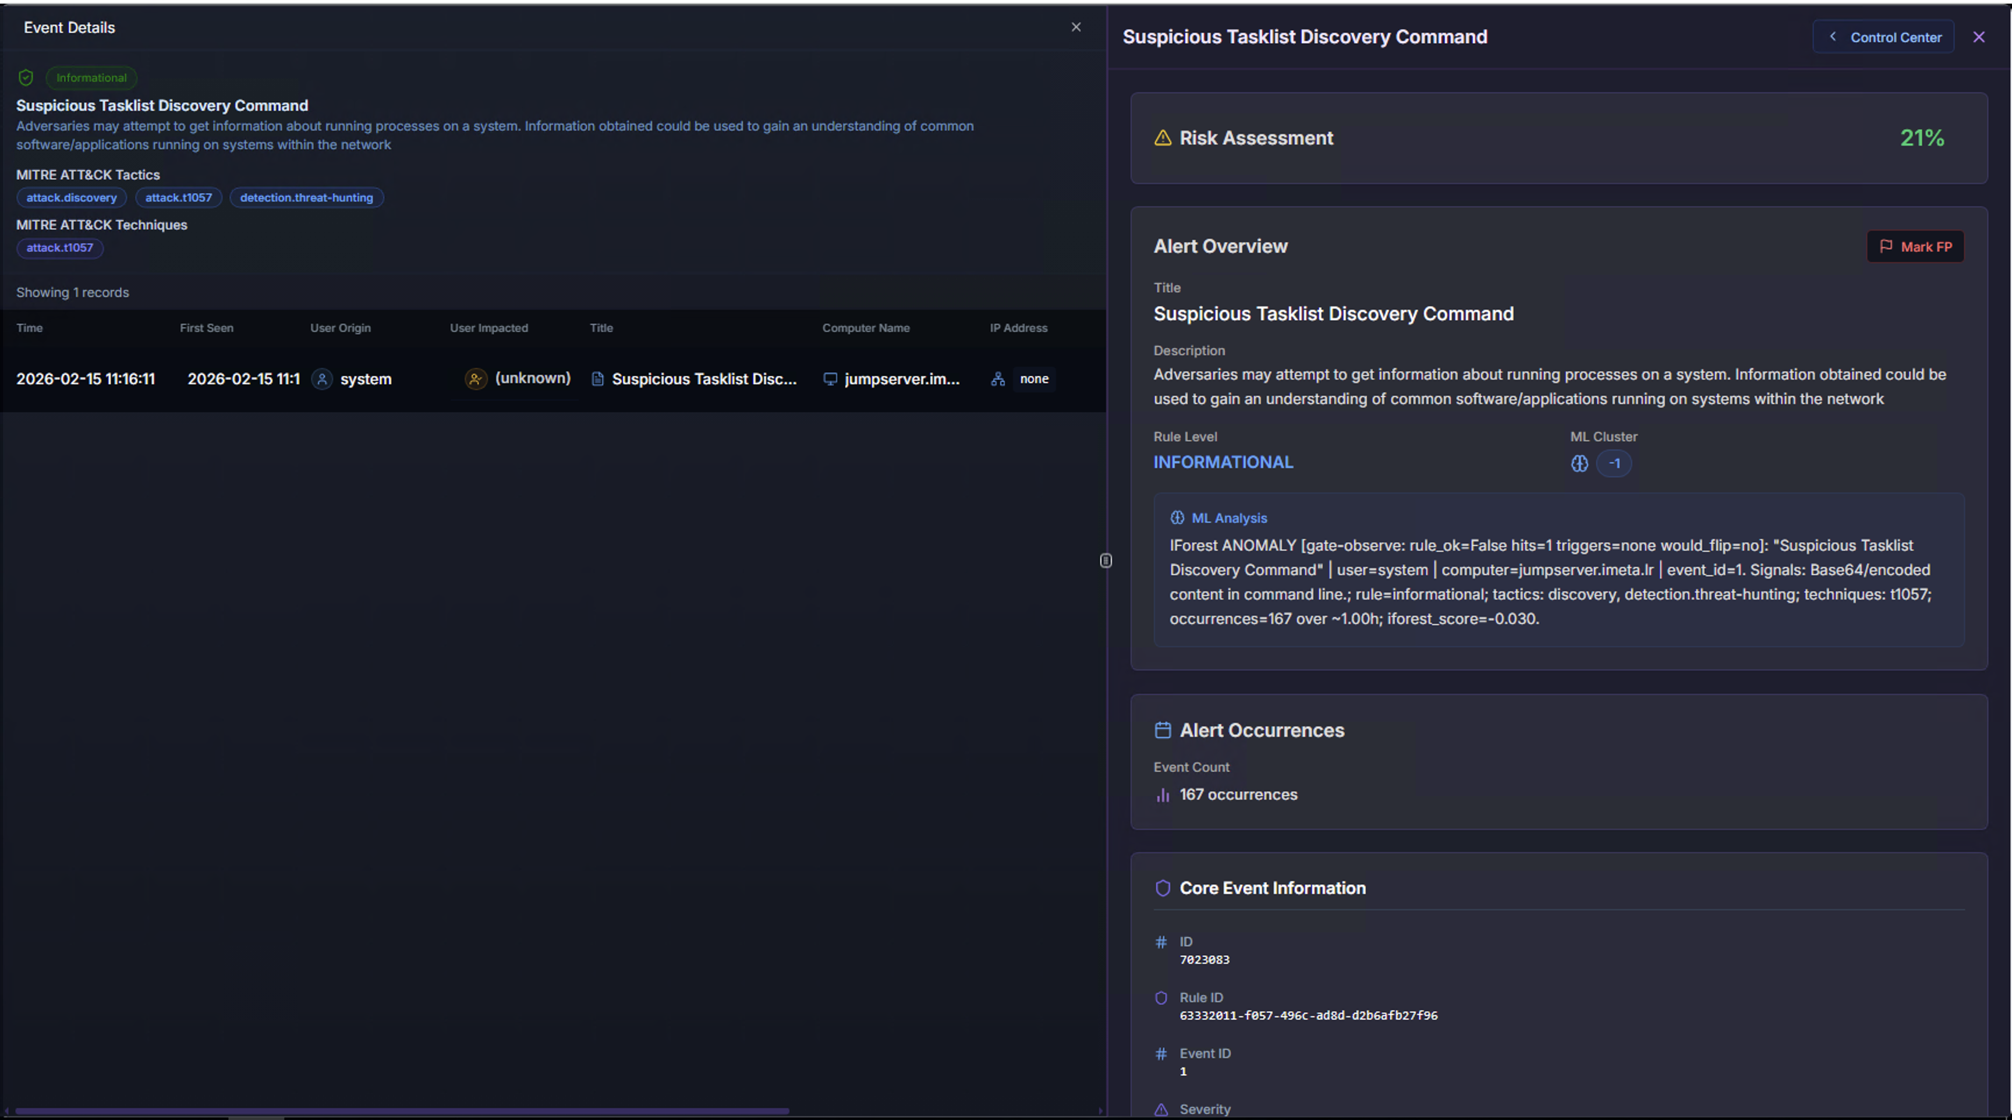Sort records by the Time column

click(30, 328)
